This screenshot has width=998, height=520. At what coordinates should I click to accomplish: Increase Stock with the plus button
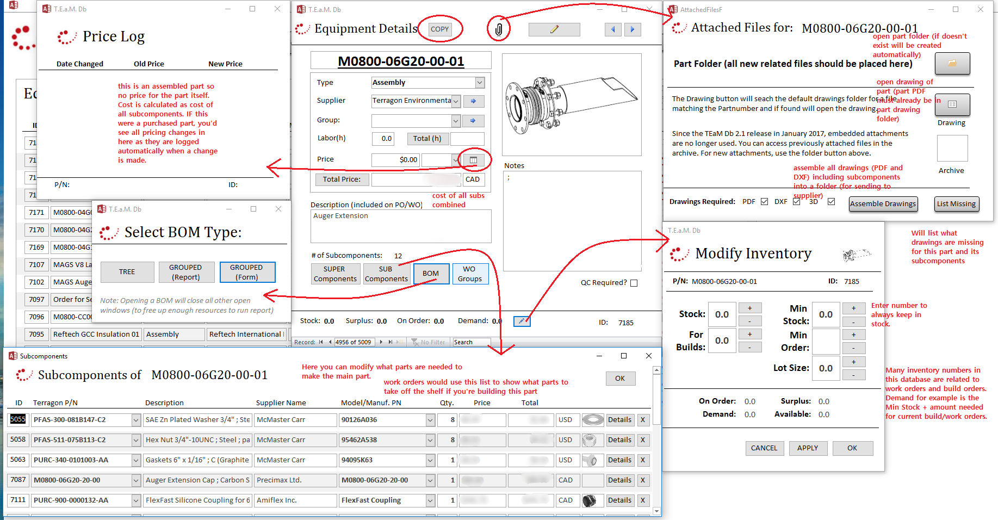tap(749, 308)
